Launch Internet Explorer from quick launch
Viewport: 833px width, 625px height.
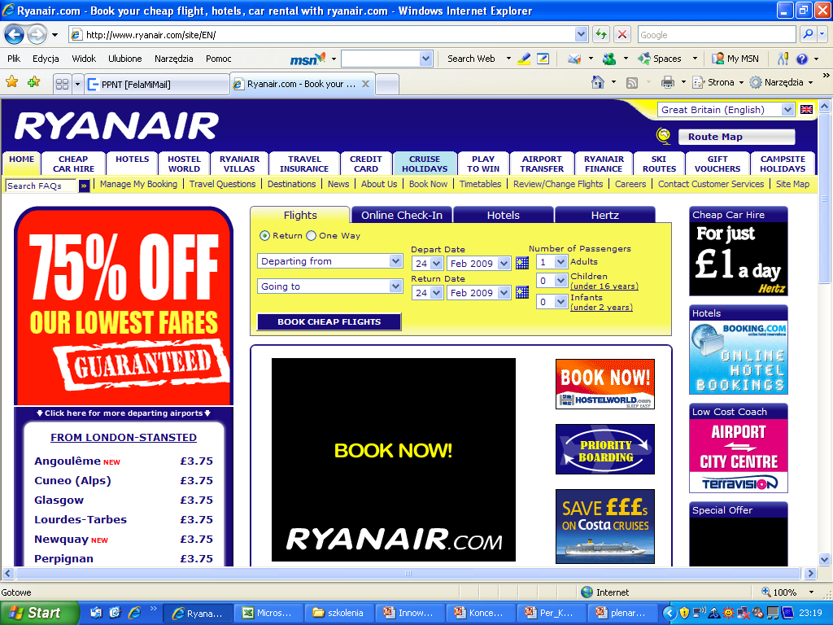135,613
